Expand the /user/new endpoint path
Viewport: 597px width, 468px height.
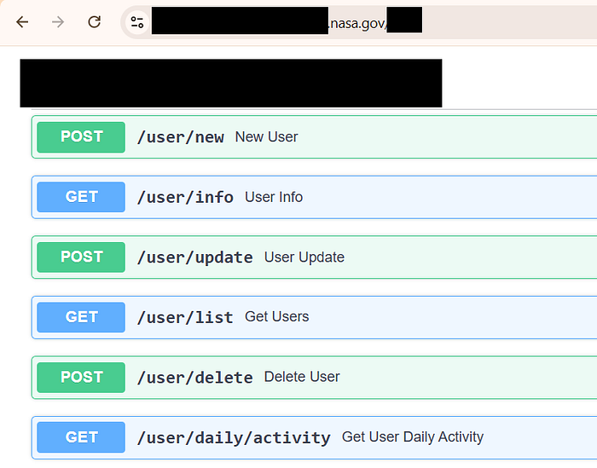[x=181, y=137]
